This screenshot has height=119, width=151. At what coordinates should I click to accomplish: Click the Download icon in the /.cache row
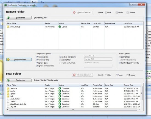coord(60,91)
